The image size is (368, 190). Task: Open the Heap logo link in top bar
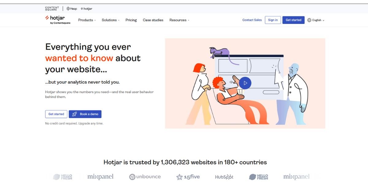(x=72, y=9)
